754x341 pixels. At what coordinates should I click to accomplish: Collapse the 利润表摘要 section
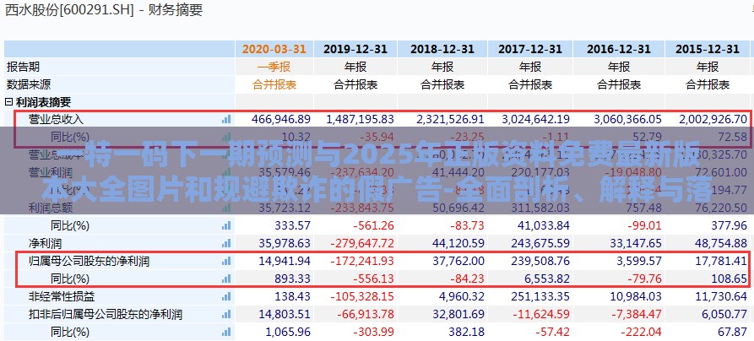tap(8, 102)
